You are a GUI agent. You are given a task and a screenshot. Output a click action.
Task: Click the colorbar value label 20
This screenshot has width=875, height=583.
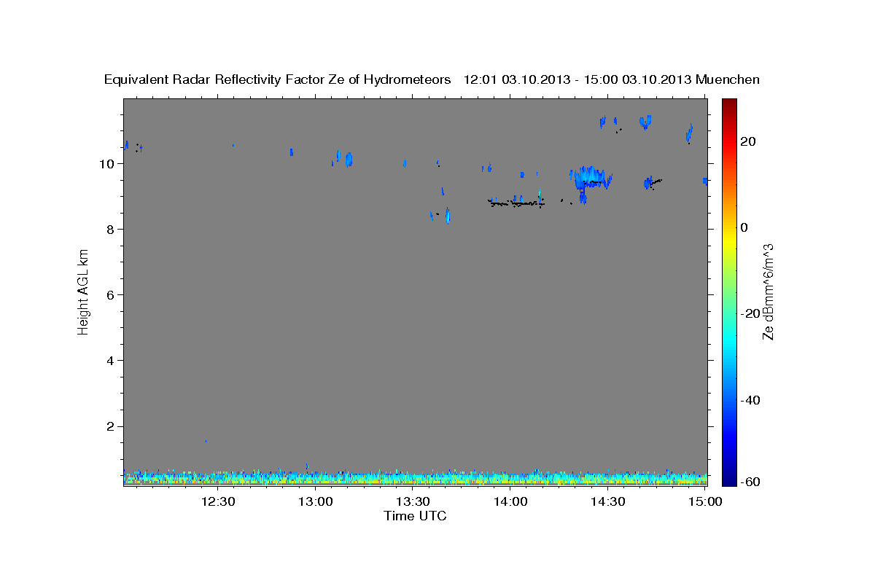(x=749, y=141)
